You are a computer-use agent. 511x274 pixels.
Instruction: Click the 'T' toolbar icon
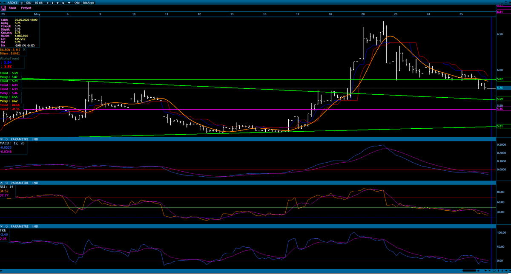coord(57,3)
